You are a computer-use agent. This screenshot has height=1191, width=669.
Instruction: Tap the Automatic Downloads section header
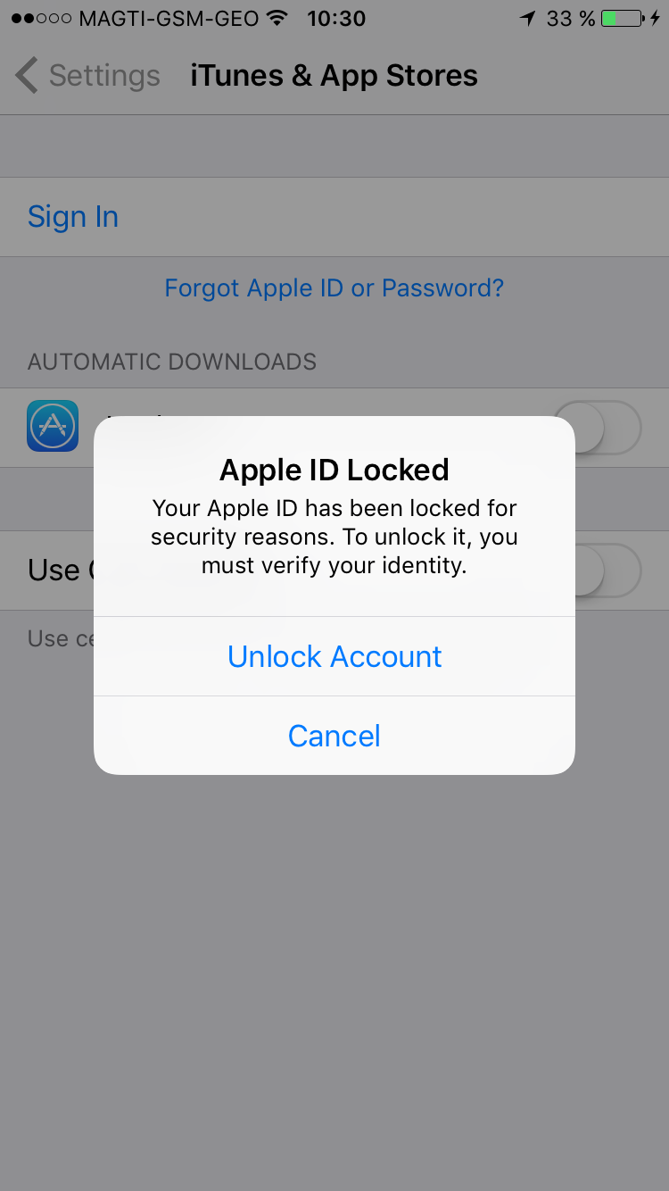[172, 362]
